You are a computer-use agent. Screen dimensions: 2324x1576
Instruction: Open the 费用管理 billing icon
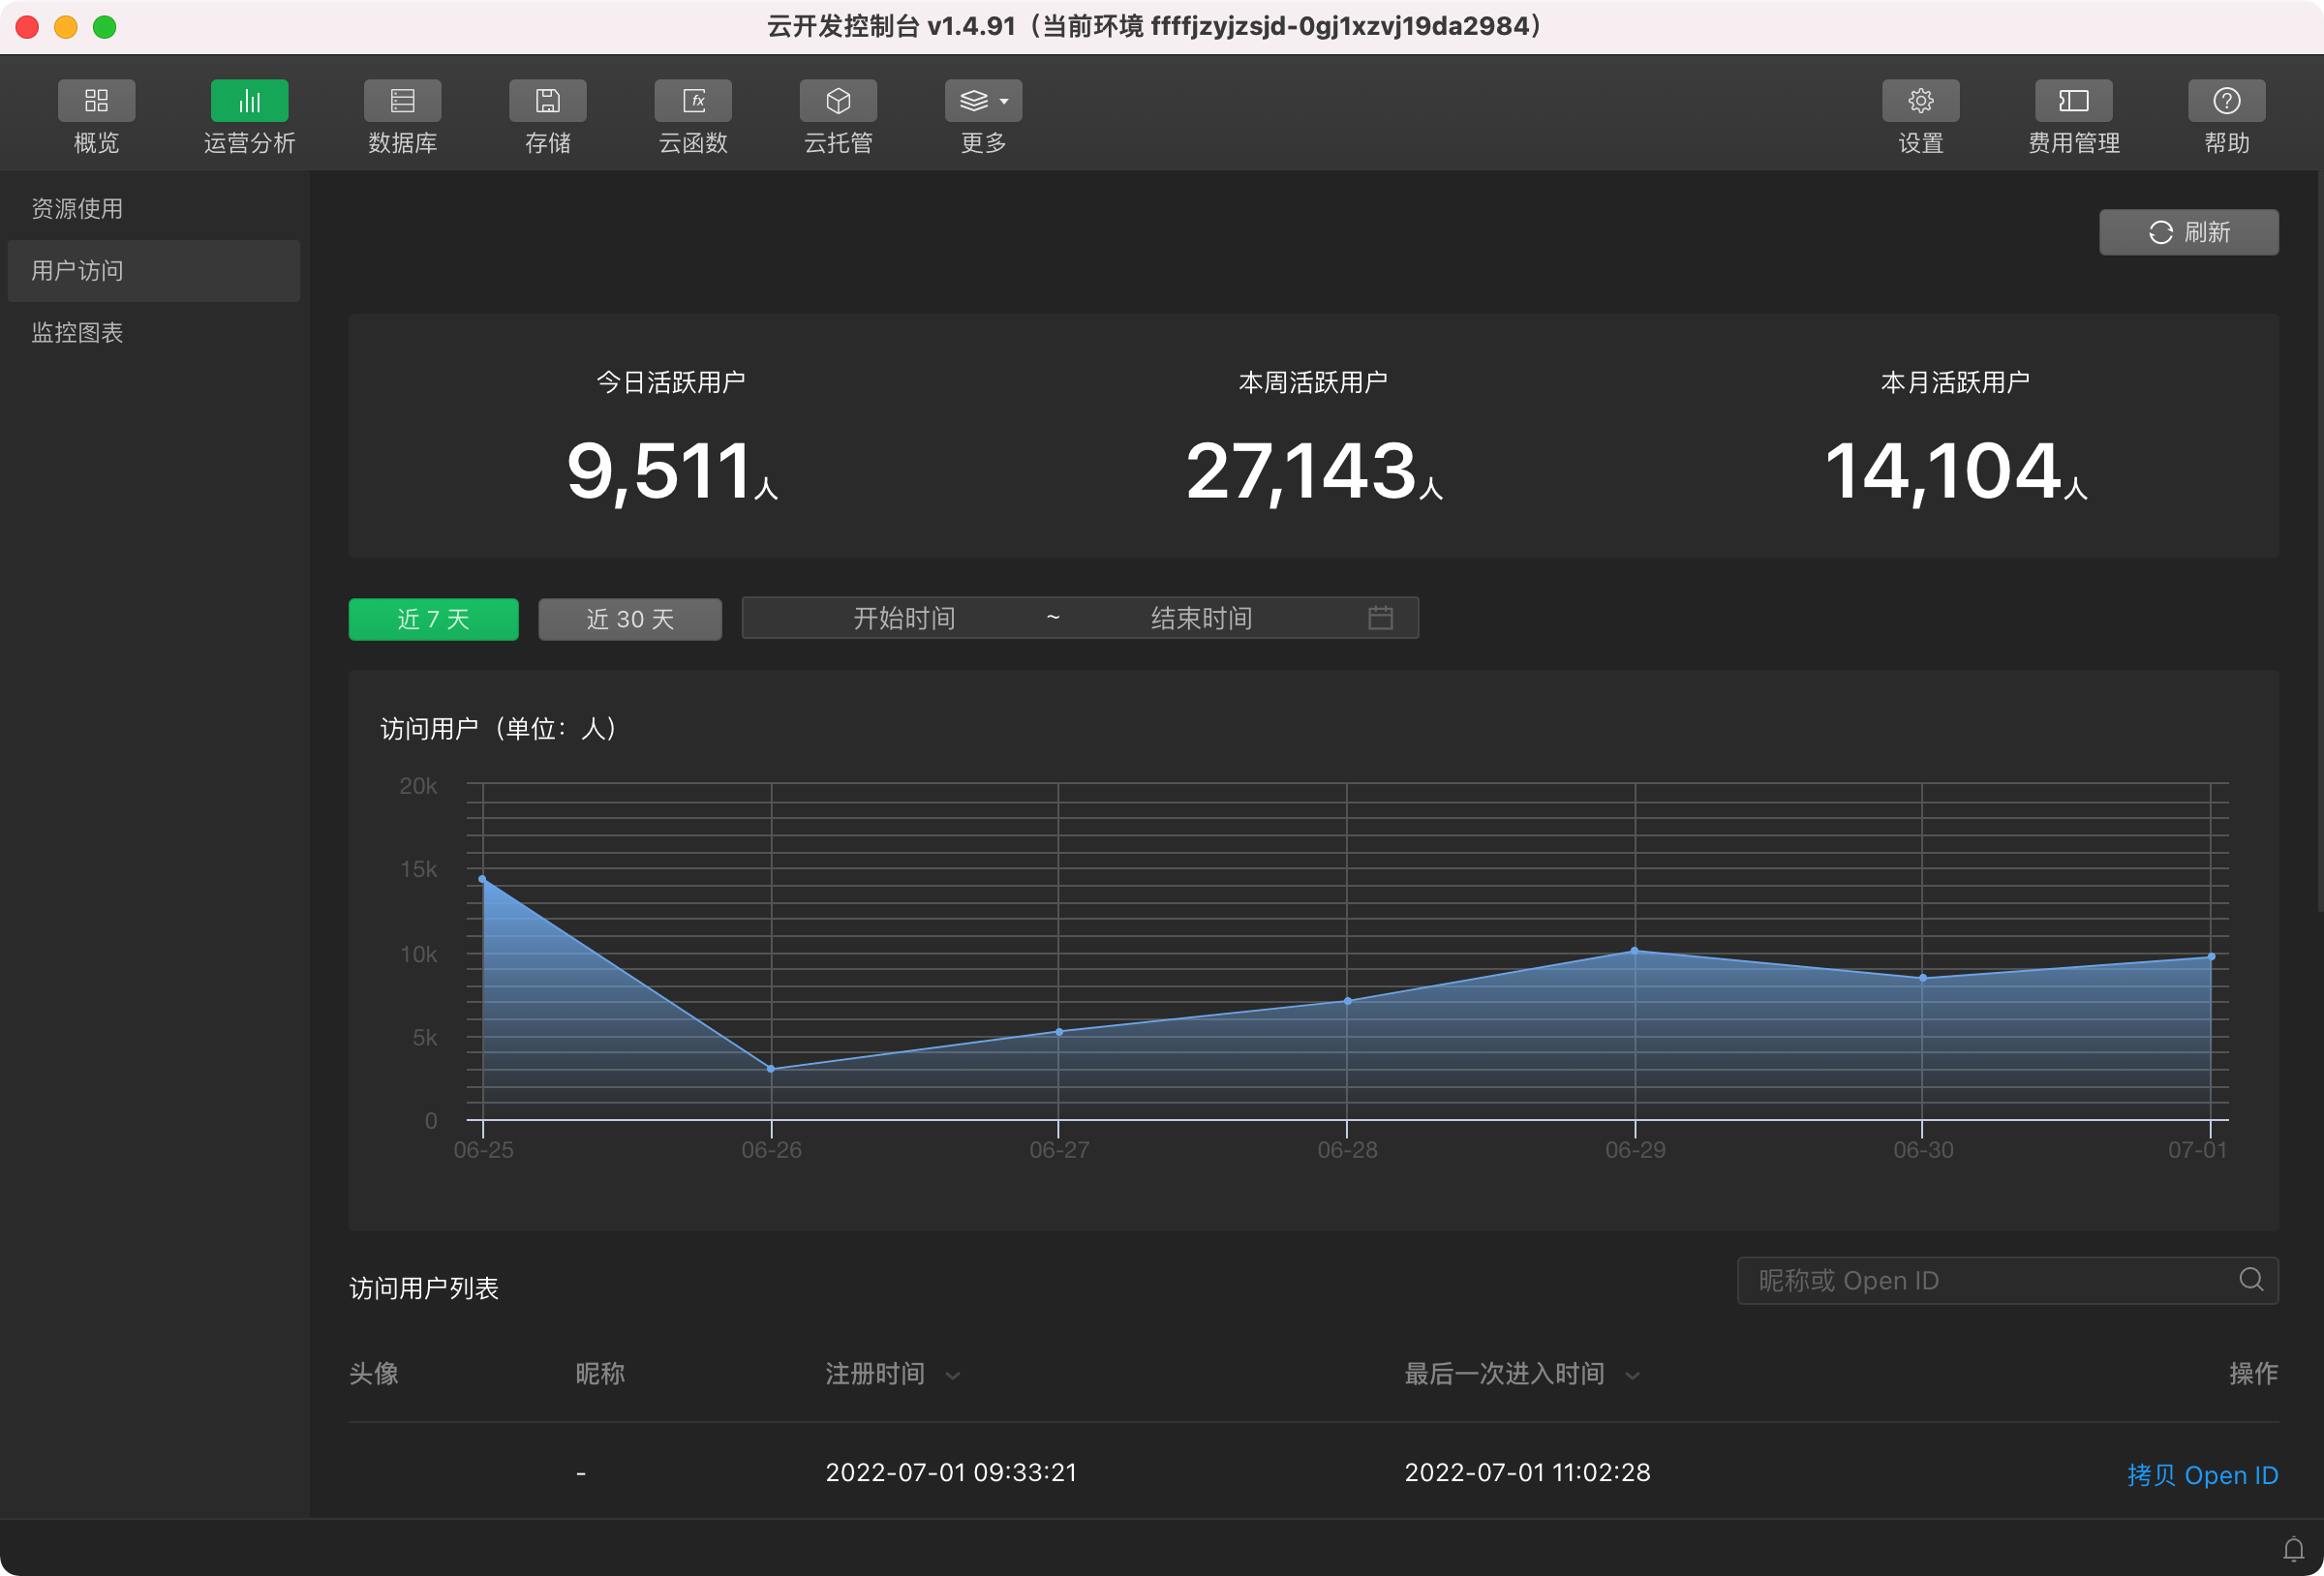[x=2073, y=101]
